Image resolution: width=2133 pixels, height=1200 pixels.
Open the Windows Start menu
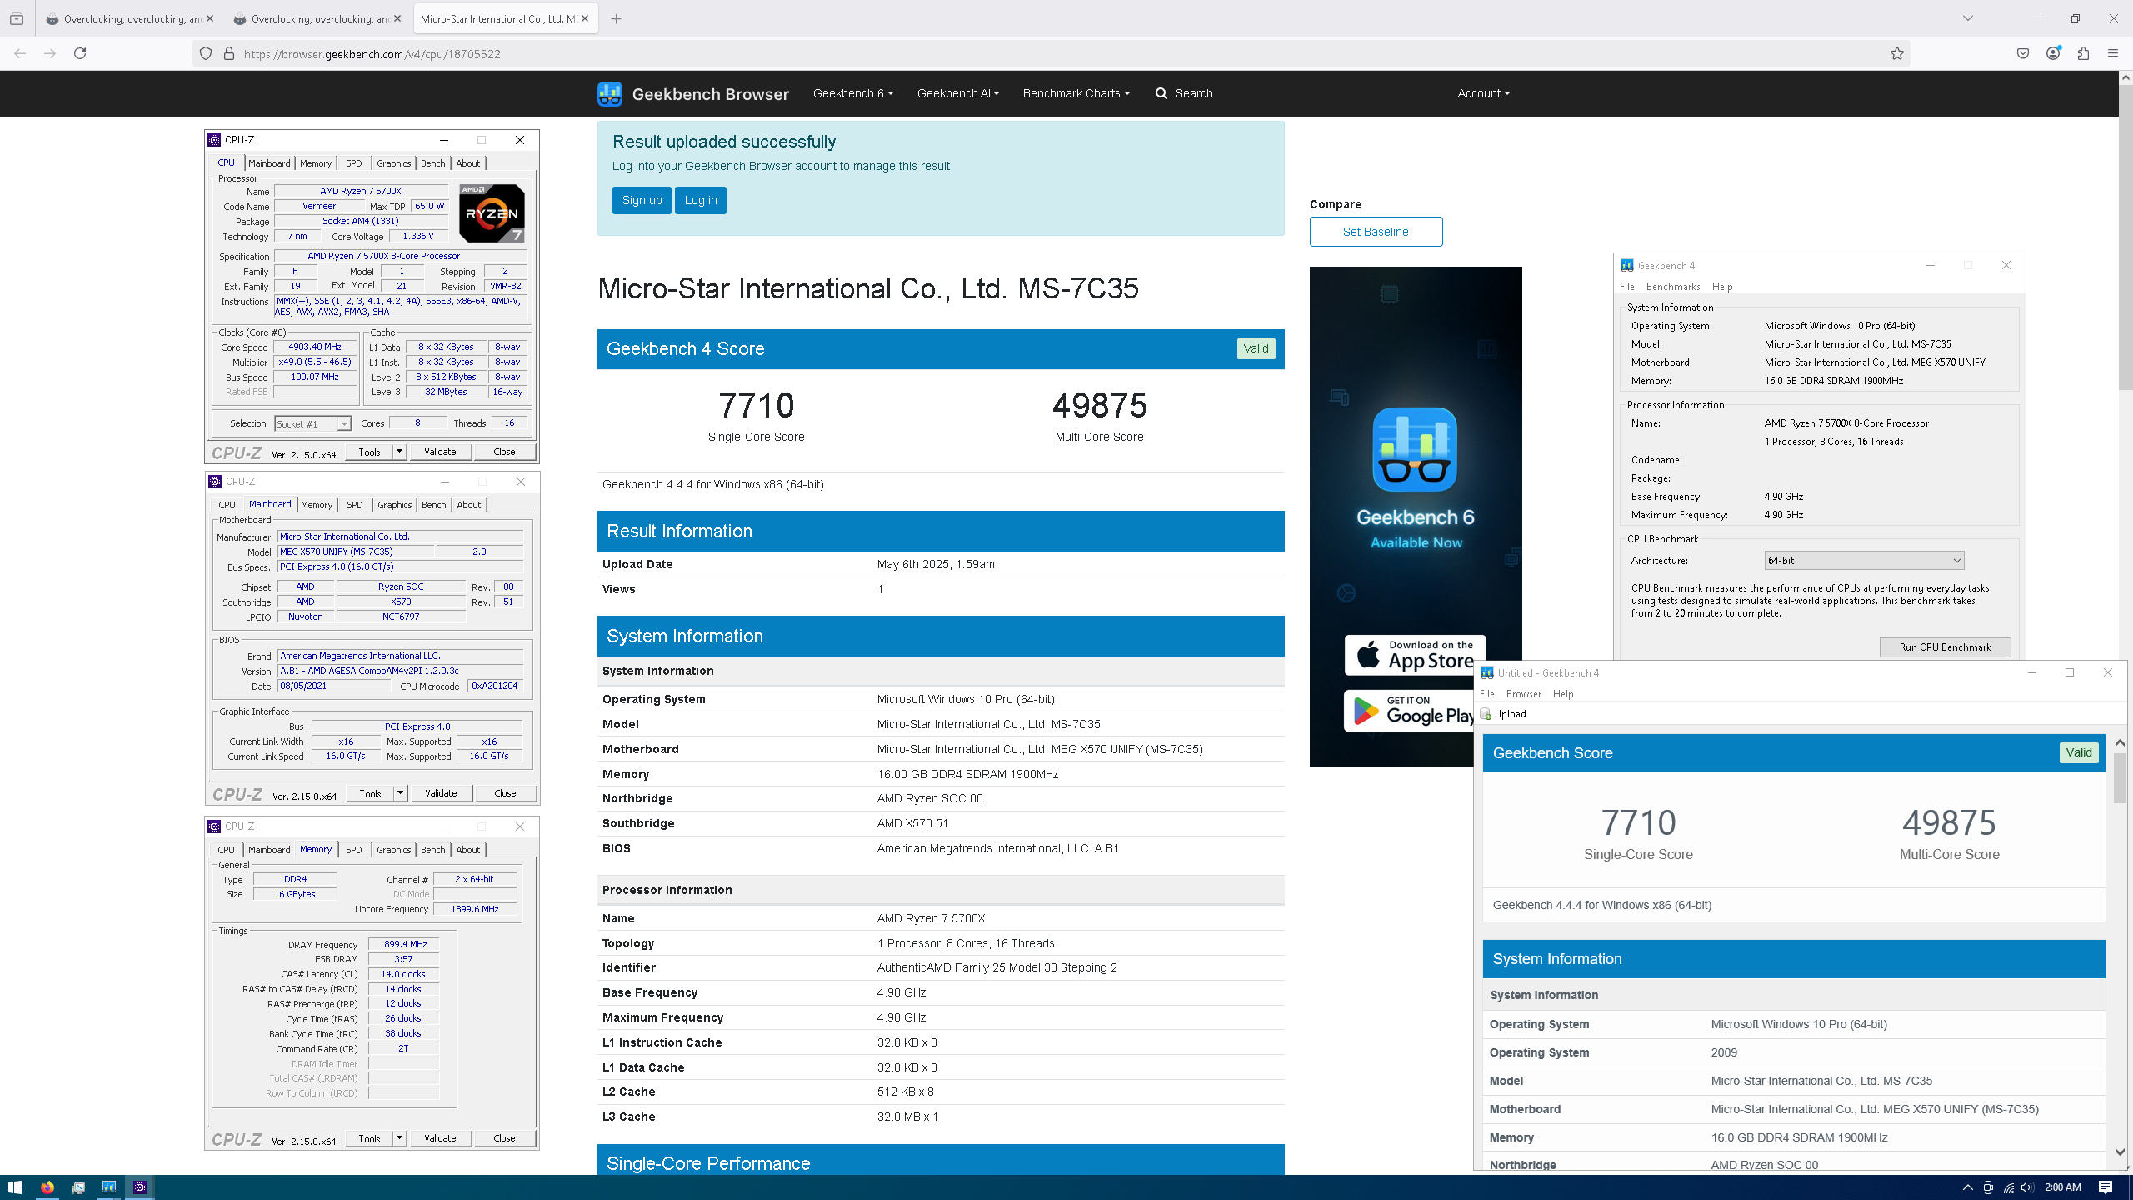14,1187
